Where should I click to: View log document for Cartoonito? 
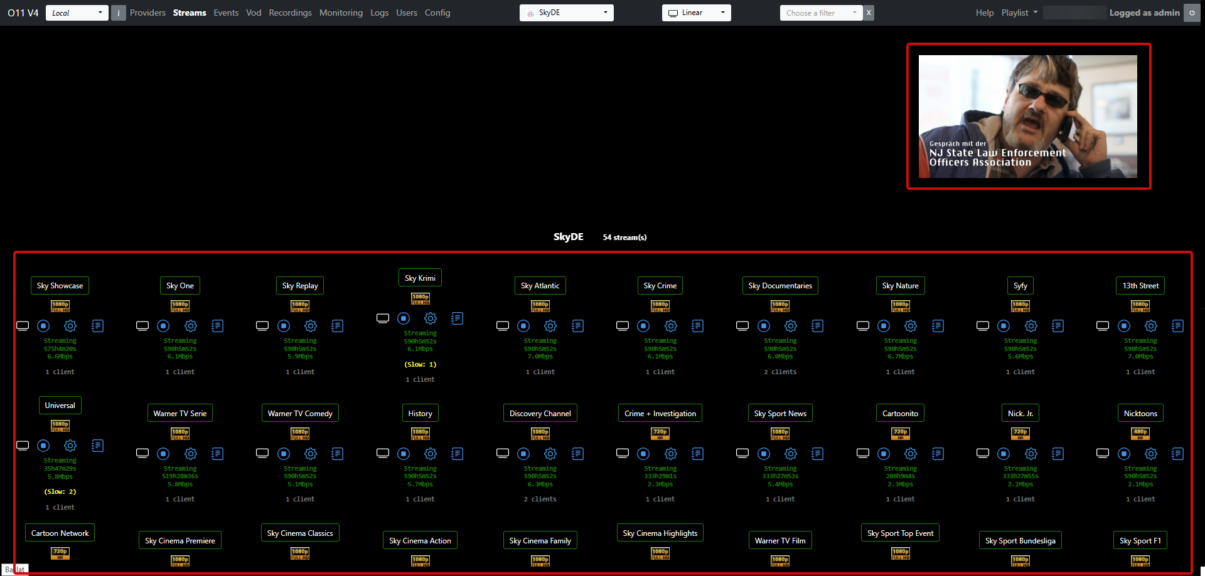click(938, 453)
